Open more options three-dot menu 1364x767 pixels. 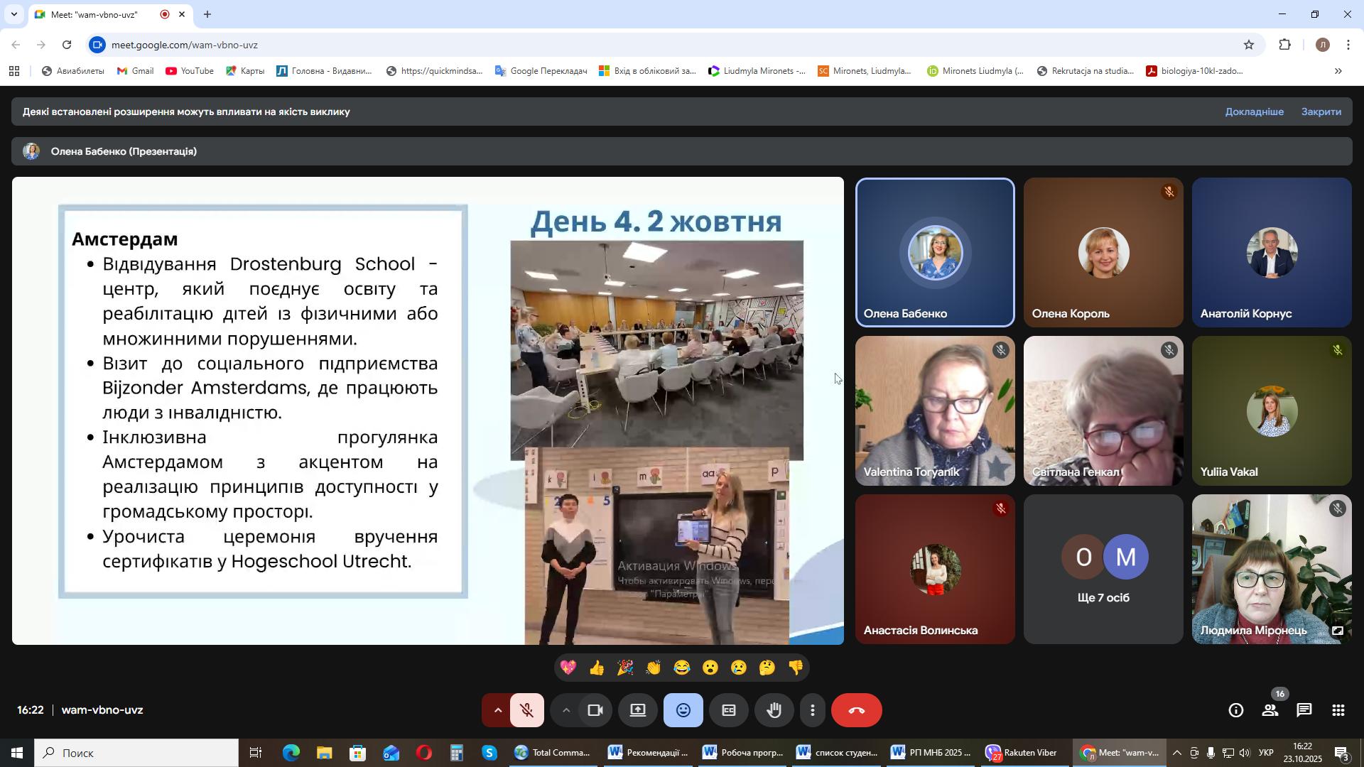pyautogui.click(x=813, y=711)
